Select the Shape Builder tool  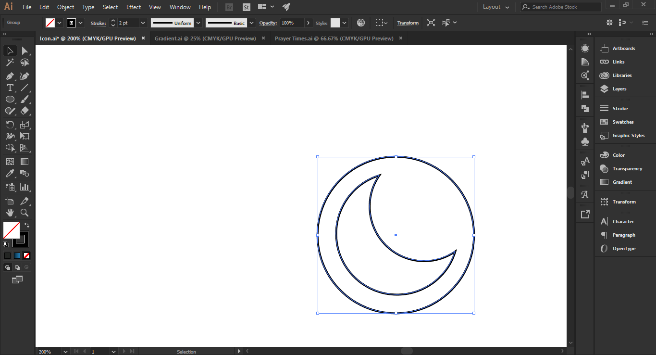[x=10, y=148]
